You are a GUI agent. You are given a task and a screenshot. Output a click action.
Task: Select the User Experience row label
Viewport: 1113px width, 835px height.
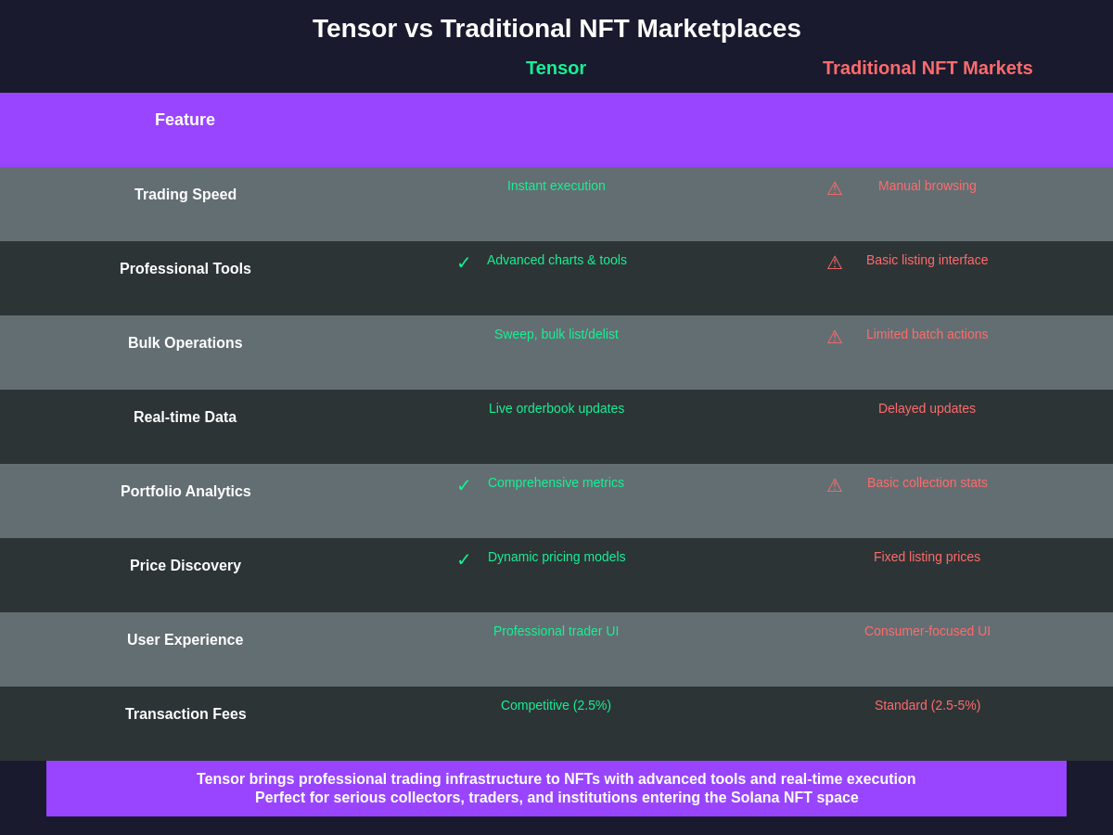pos(185,640)
